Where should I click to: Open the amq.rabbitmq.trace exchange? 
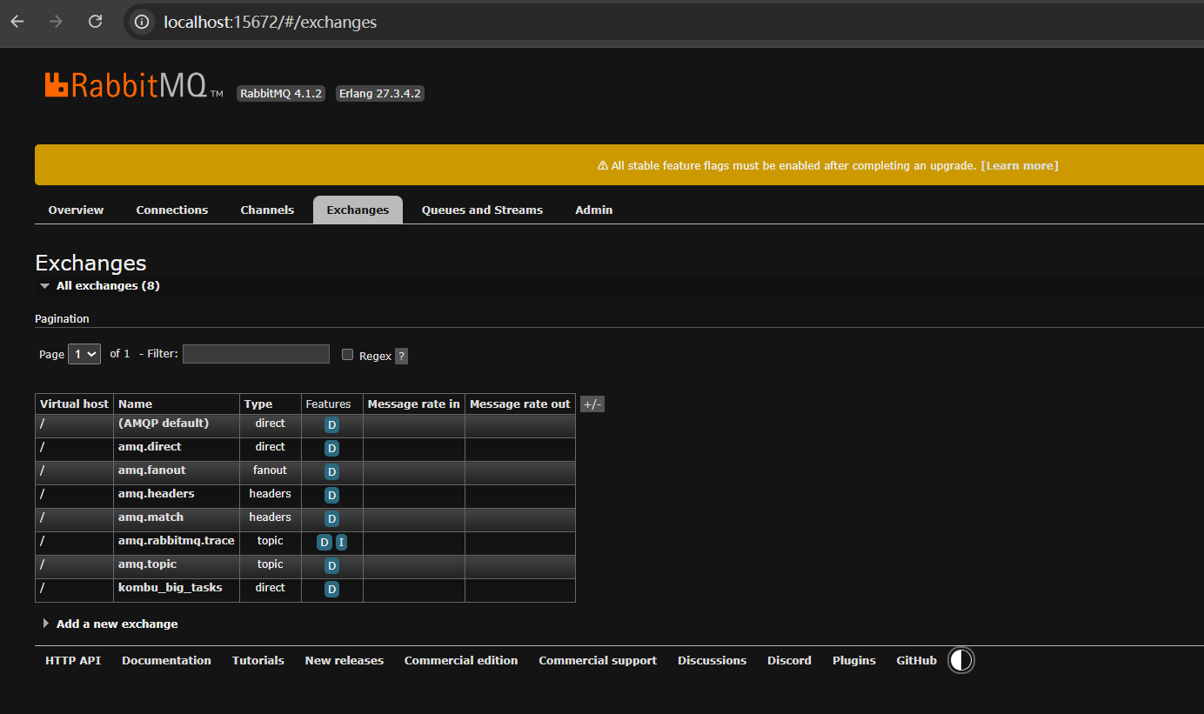[177, 541]
